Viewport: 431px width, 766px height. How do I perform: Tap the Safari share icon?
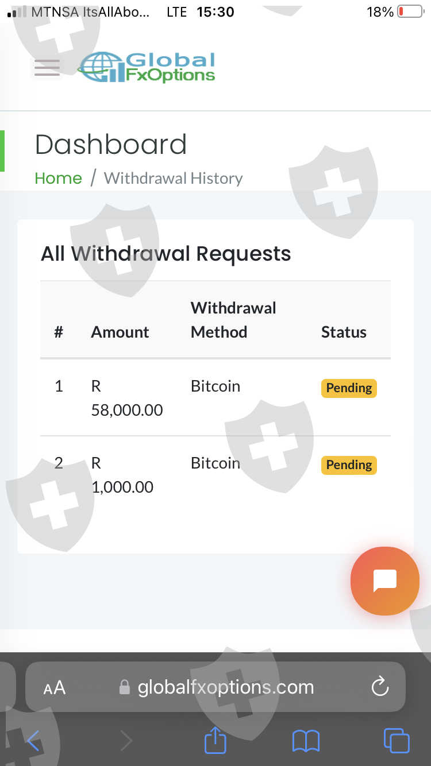(215, 741)
